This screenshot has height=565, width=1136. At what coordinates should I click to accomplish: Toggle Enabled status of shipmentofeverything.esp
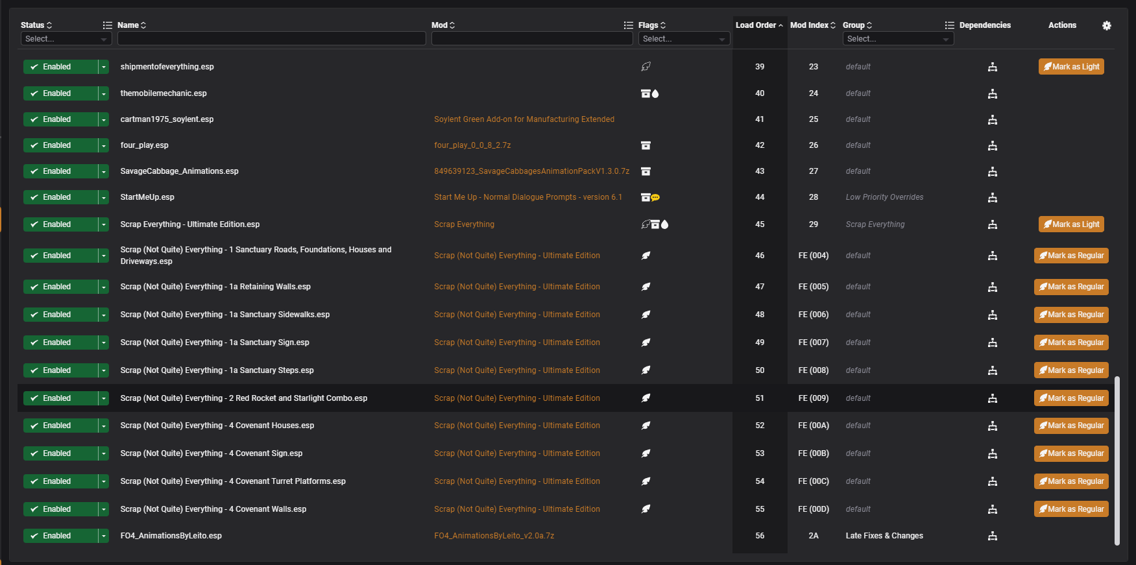pos(60,67)
